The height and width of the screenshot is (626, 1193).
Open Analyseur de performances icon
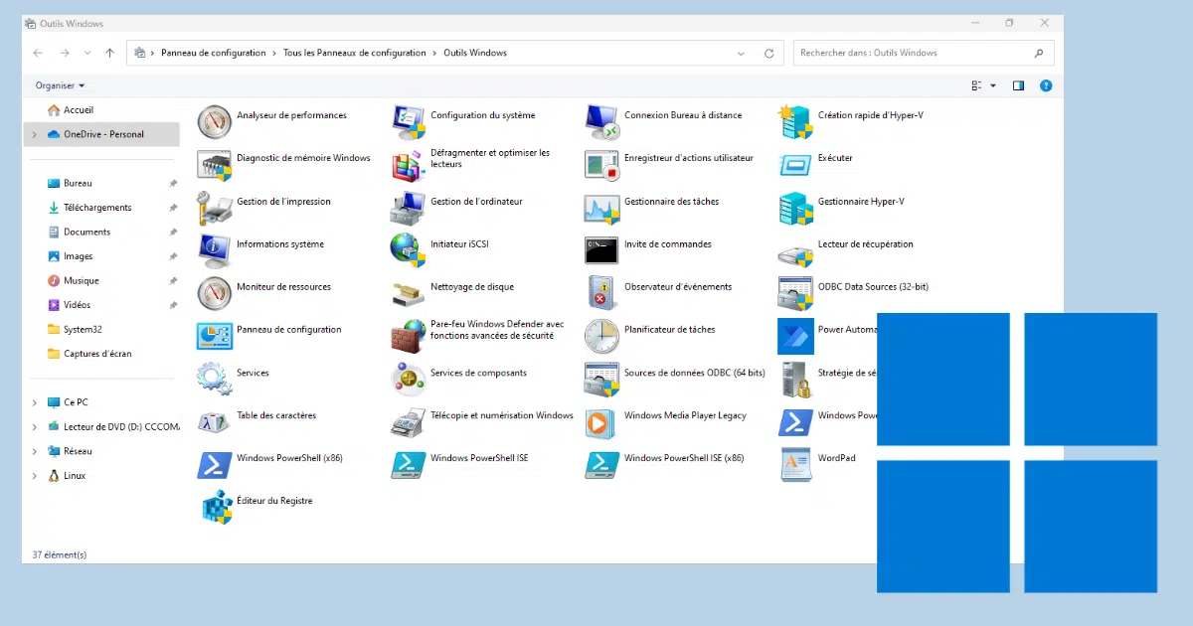coord(214,121)
